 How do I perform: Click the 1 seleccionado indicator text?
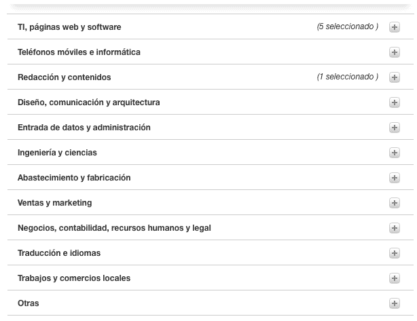click(x=348, y=77)
